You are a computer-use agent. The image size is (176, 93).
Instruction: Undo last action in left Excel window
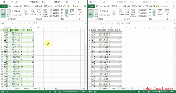[x=7, y=2]
